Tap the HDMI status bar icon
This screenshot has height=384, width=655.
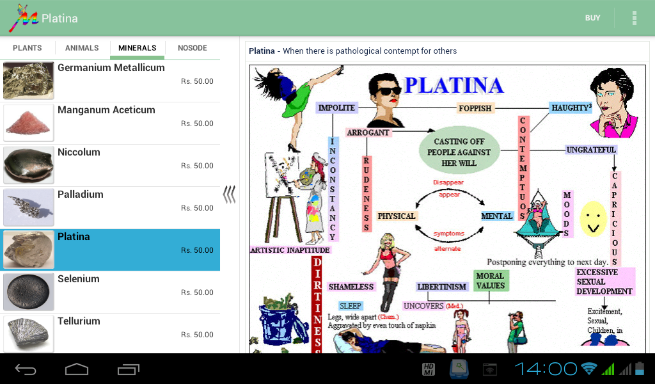429,369
